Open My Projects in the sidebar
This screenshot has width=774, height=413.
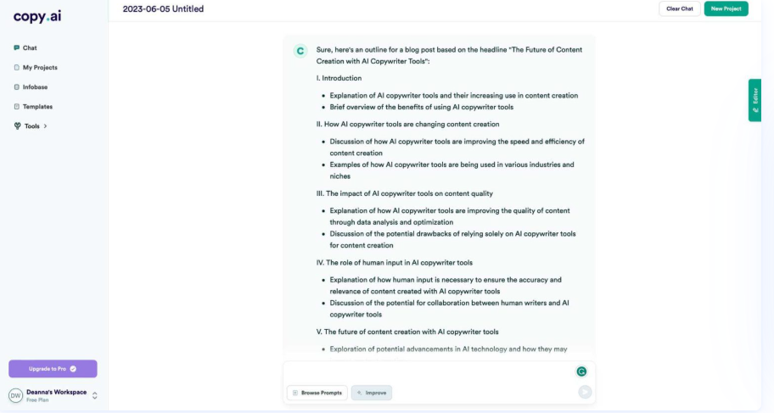(x=40, y=68)
